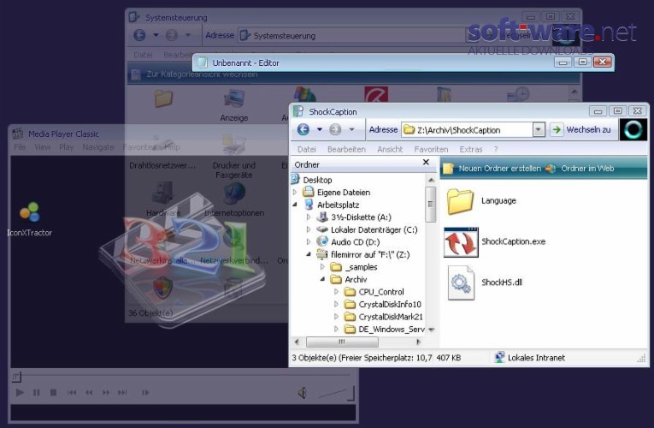Image resolution: width=654 pixels, height=428 pixels.
Task: Mute audio in Media Player Classic
Action: point(303,393)
